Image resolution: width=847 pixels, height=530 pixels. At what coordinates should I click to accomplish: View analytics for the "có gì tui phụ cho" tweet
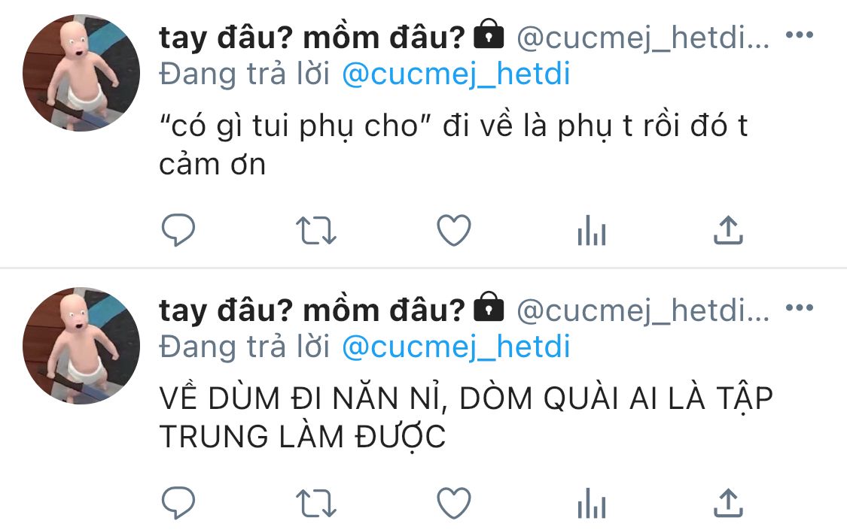coord(592,230)
